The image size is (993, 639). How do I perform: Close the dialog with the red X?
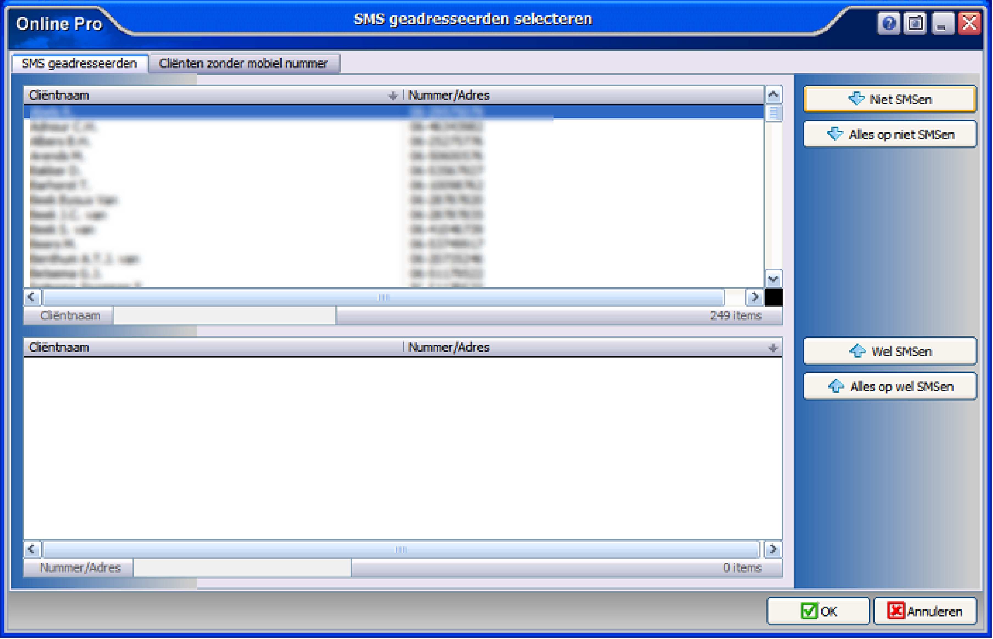pos(970,23)
